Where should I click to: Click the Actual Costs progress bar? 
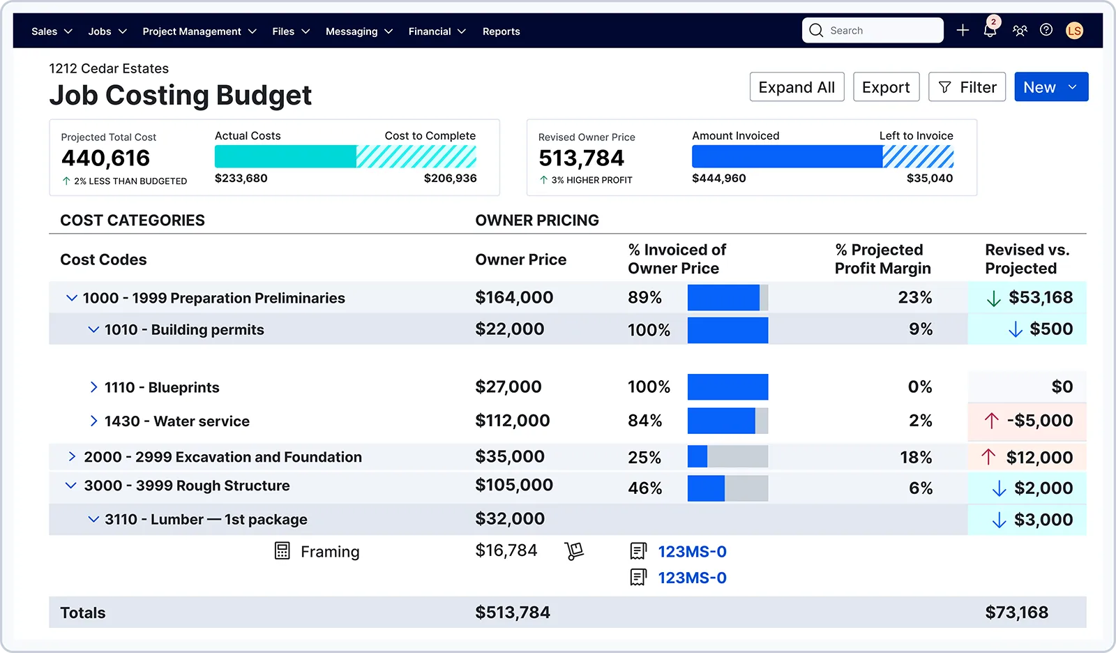[285, 157]
